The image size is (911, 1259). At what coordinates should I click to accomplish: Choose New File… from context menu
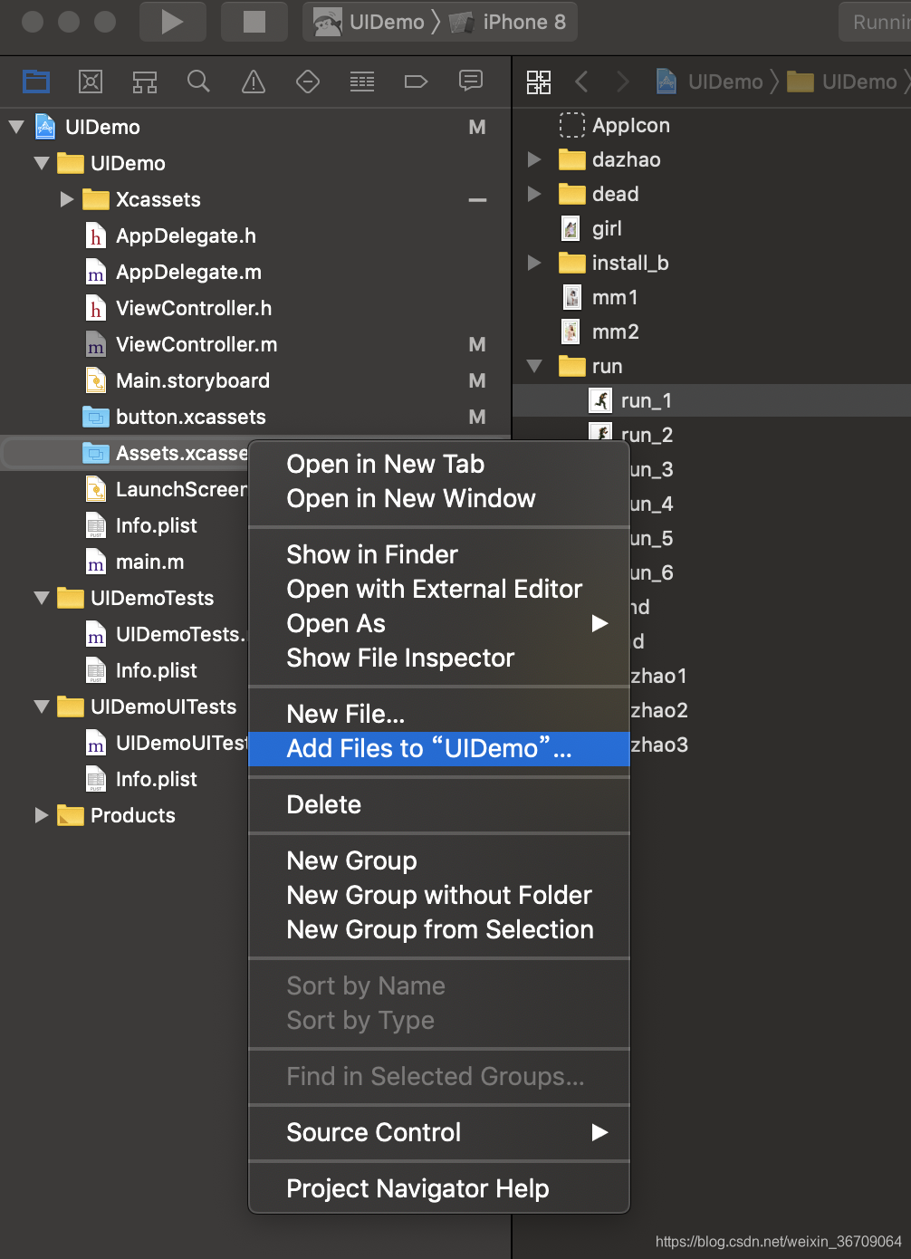439,714
